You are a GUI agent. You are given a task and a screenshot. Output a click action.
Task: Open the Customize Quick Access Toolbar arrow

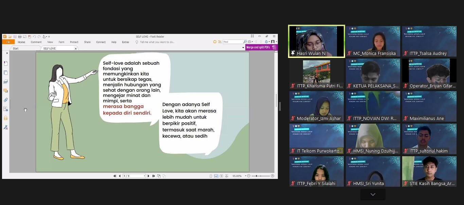click(49, 37)
